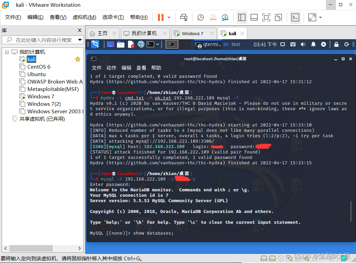Image resolution: width=356 pixels, height=263 pixels.
Task: Toggle the favorite star for kali
Action: [78, 59]
